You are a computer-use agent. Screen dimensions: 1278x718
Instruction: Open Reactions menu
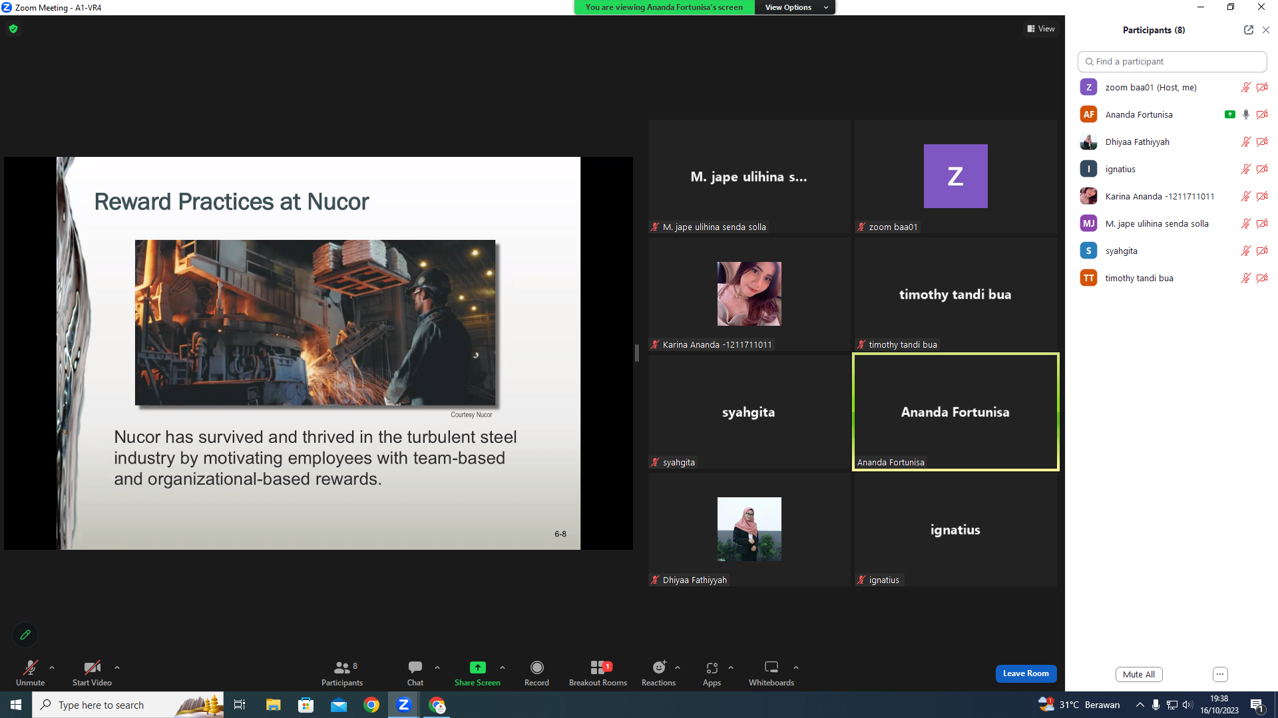[x=658, y=673]
